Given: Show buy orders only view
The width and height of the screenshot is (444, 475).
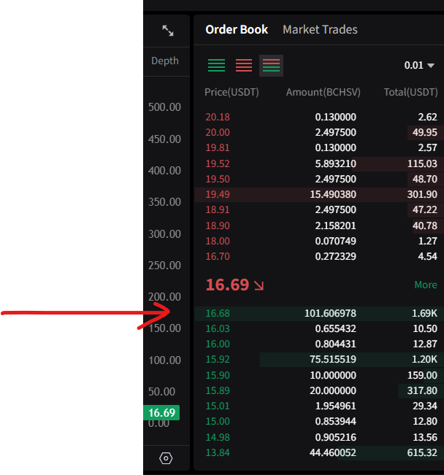Looking at the screenshot, I should pos(217,66).
